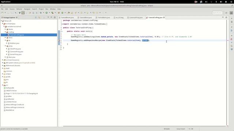Open Package Explorer view menu dropdown
Screen dimensions: 234x131
tap(48, 17)
